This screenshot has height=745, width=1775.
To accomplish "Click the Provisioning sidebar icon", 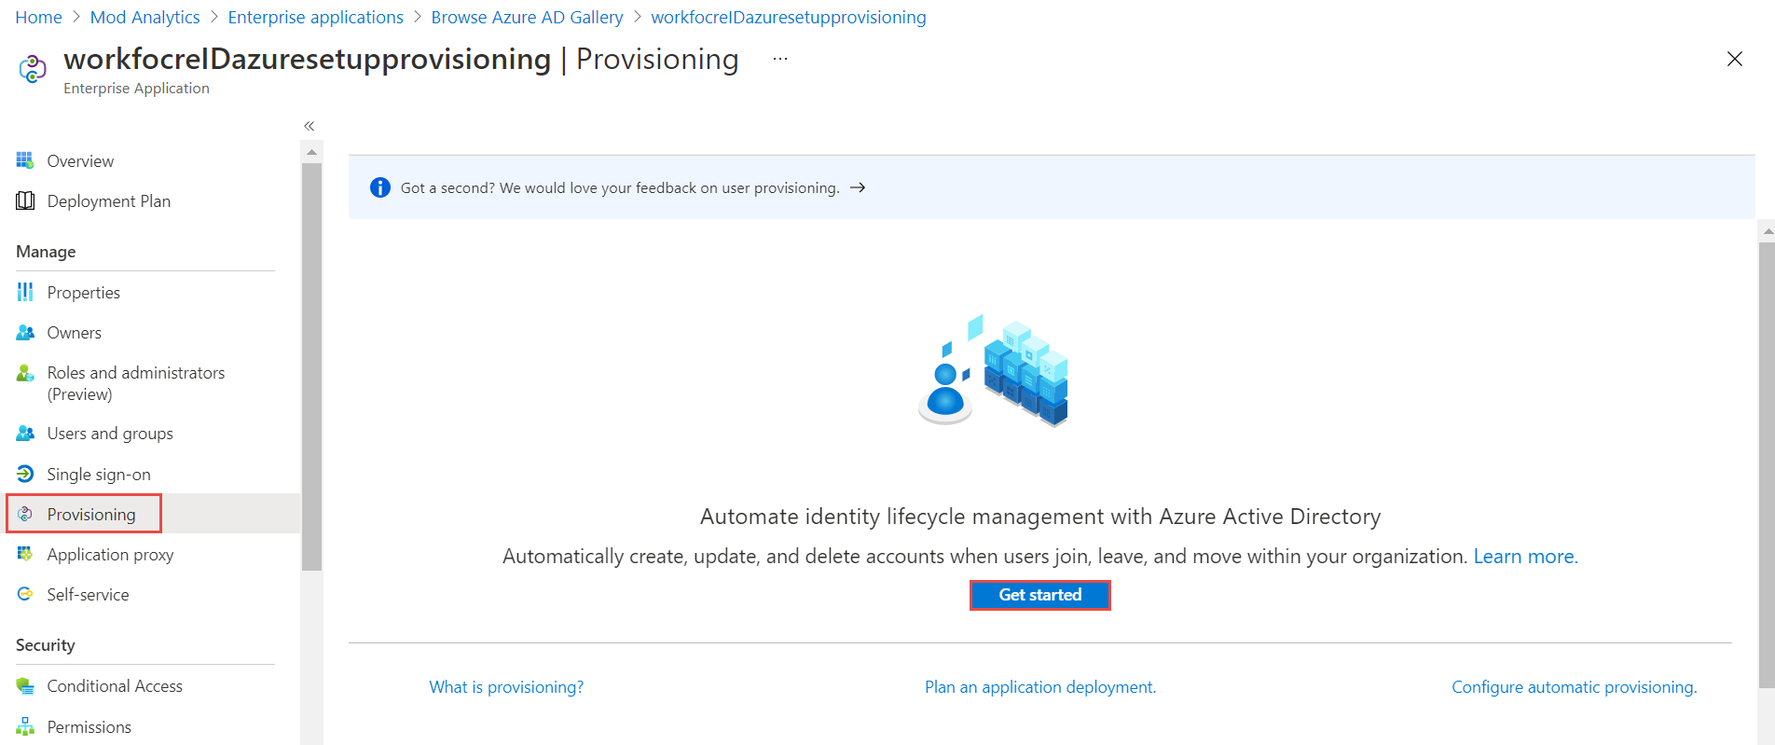I will click(25, 514).
